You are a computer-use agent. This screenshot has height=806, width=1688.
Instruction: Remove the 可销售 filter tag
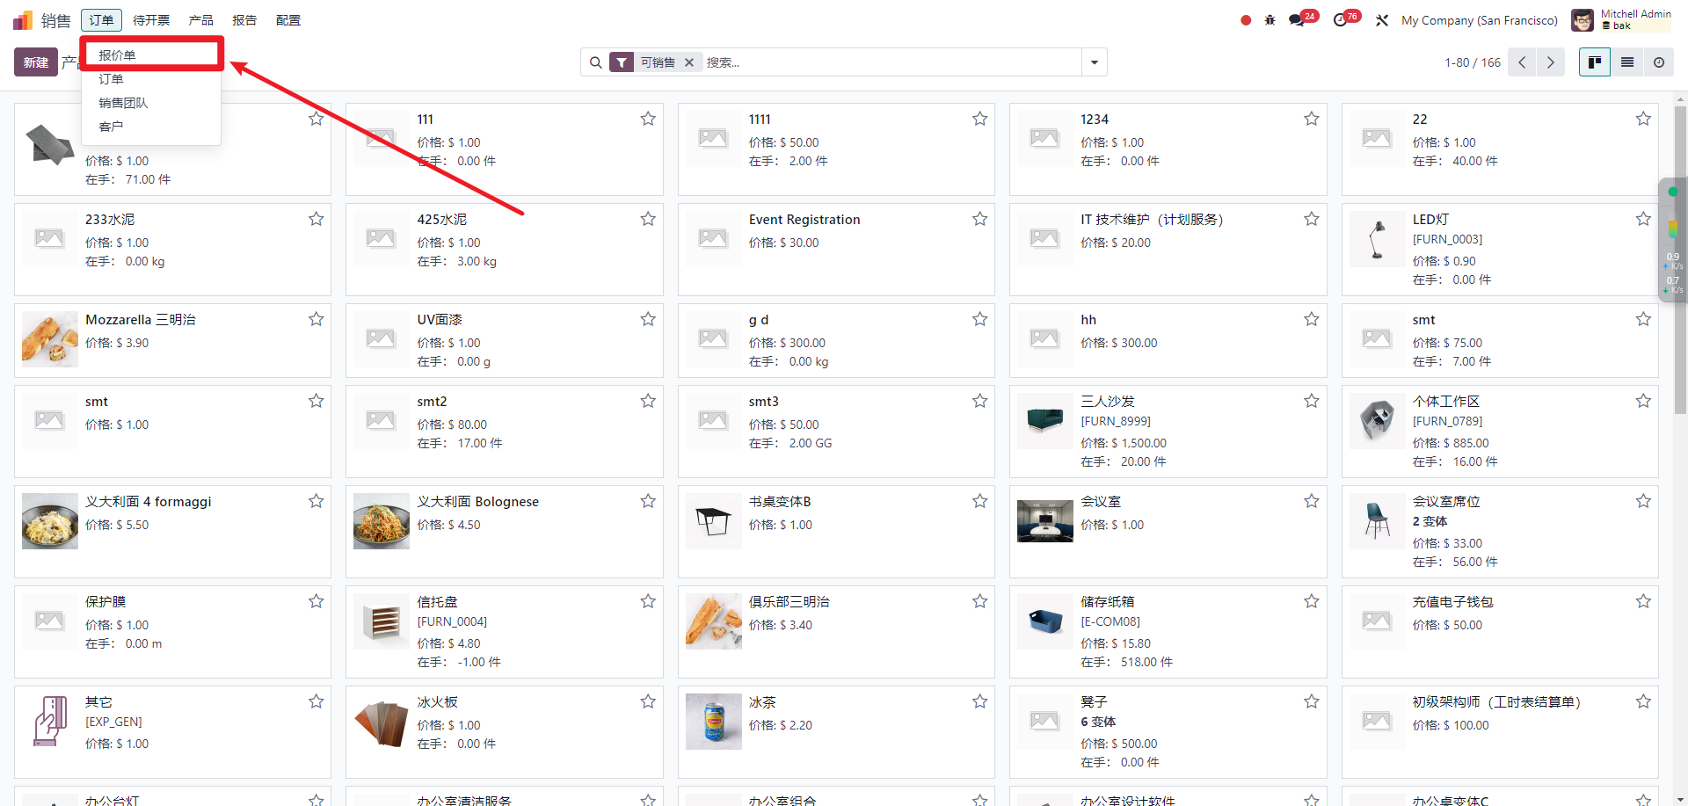(x=689, y=62)
